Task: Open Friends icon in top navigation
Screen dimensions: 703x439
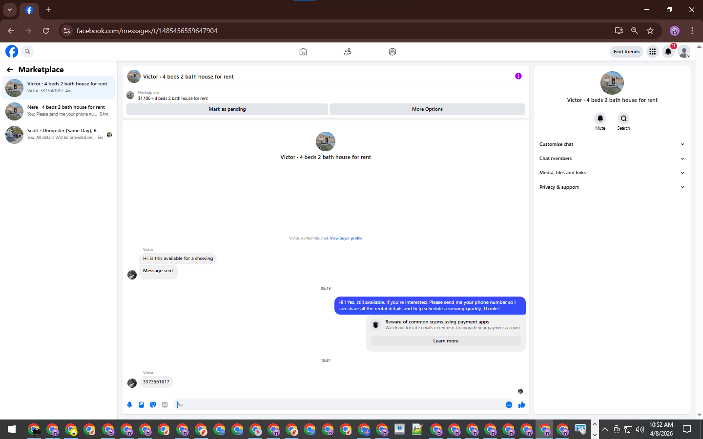Action: click(x=348, y=52)
